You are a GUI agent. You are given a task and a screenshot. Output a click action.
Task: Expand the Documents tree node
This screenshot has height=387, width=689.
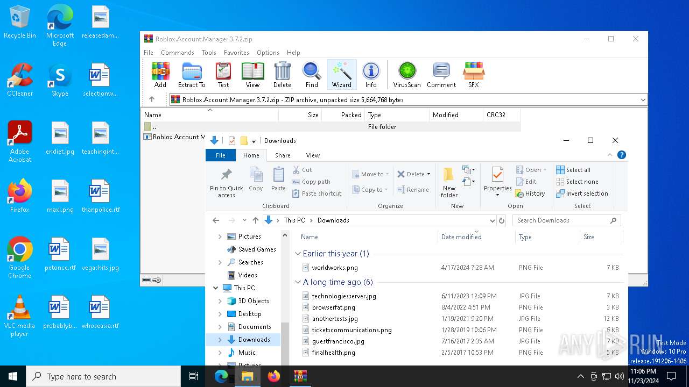pyautogui.click(x=220, y=327)
